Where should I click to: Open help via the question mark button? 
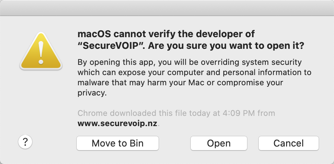[25, 142]
